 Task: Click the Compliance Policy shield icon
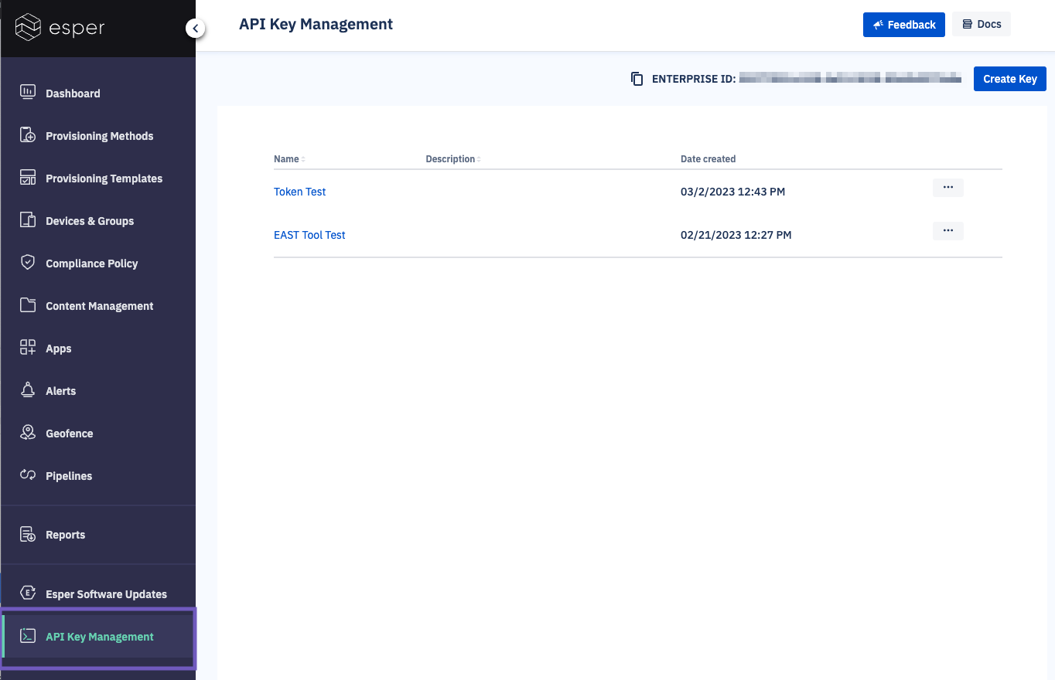coord(28,263)
